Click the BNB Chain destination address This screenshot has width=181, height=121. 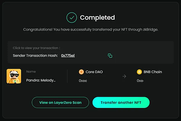tap(140, 81)
